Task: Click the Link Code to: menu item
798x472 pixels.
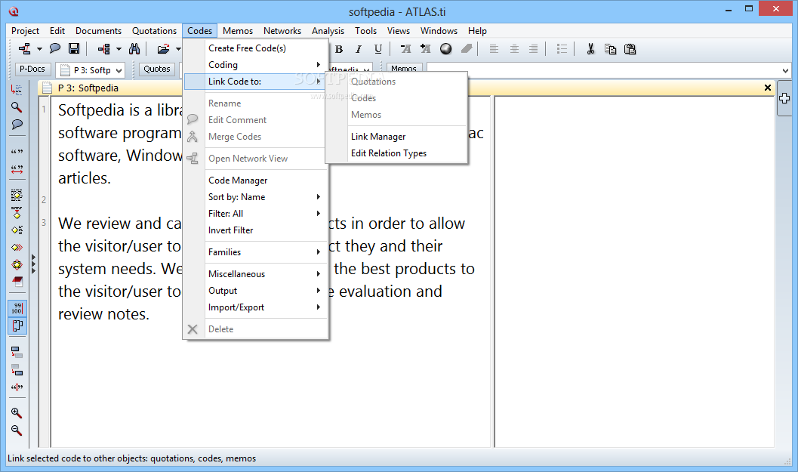Action: 255,82
